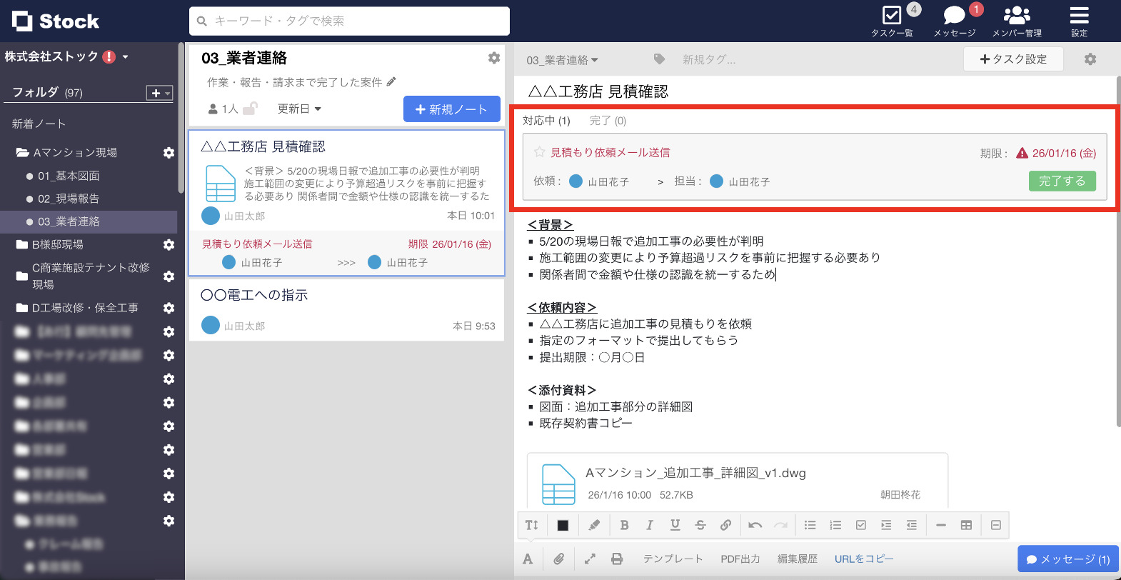Open black text color swatch

[563, 525]
